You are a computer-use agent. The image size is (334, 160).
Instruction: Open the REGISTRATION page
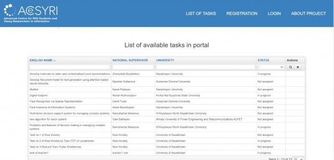[x=242, y=14]
